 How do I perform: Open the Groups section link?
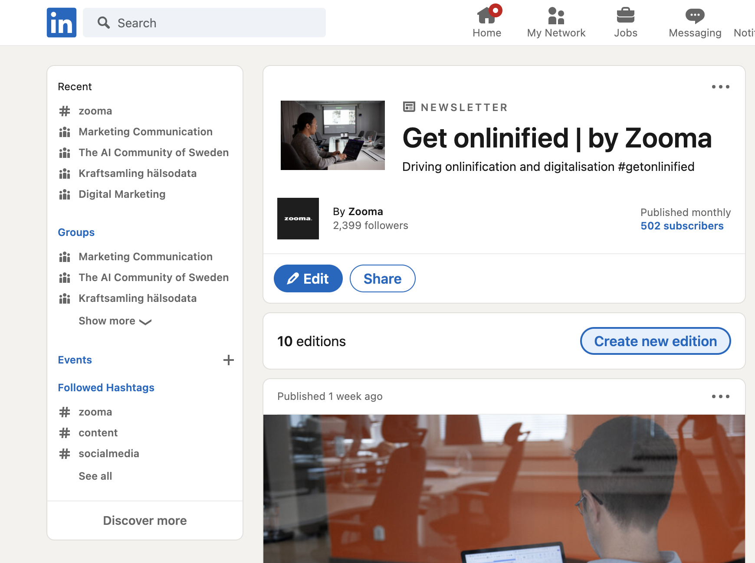[76, 232]
